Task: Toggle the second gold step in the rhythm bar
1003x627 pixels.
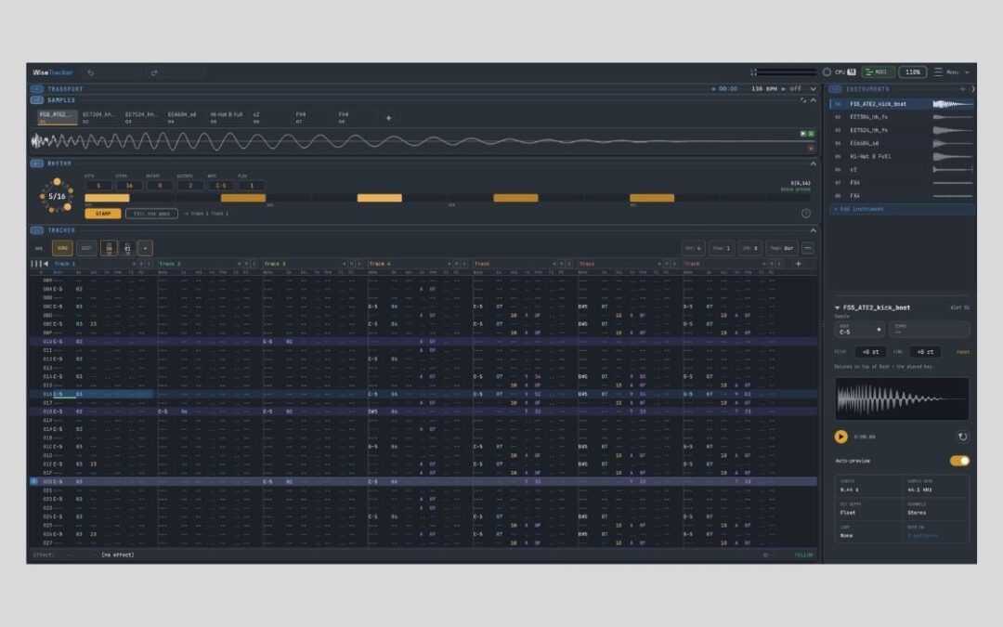Action: point(243,199)
